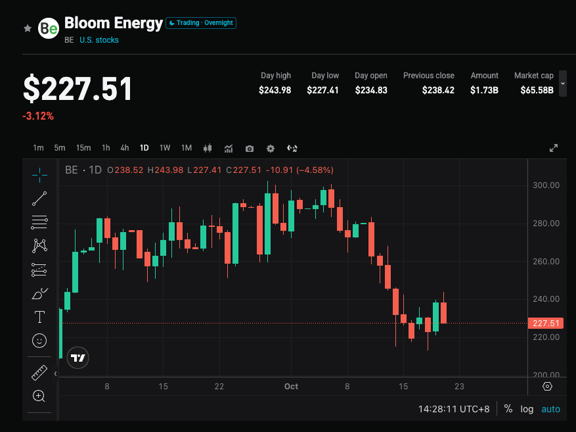The width and height of the screenshot is (576, 432).
Task: Toggle the percent scale mode
Action: coord(508,409)
